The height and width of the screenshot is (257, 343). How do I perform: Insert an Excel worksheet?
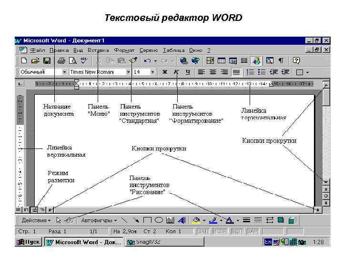[x=233, y=60]
